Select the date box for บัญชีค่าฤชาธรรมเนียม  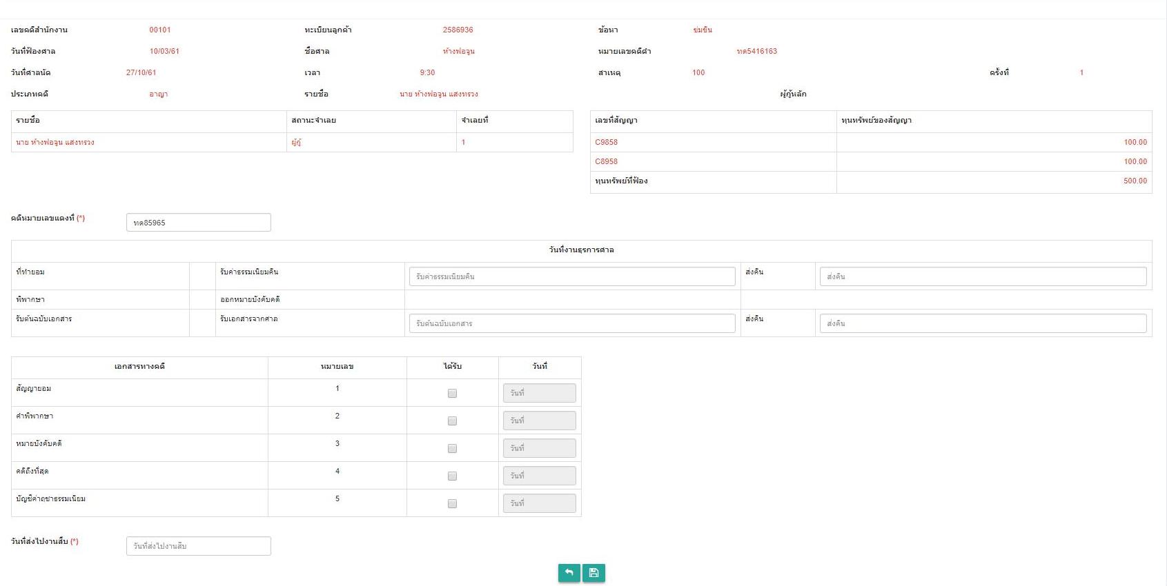pyautogui.click(x=539, y=503)
